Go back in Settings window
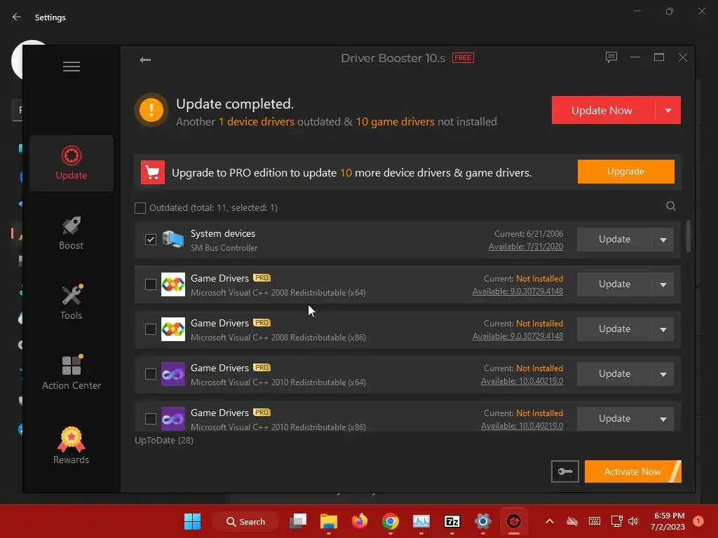 click(17, 17)
